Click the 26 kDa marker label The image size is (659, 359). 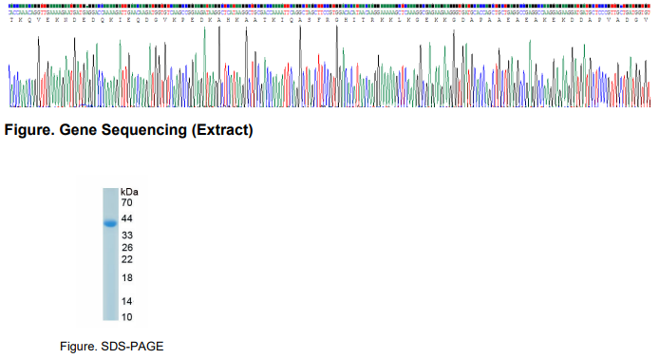tap(127, 248)
